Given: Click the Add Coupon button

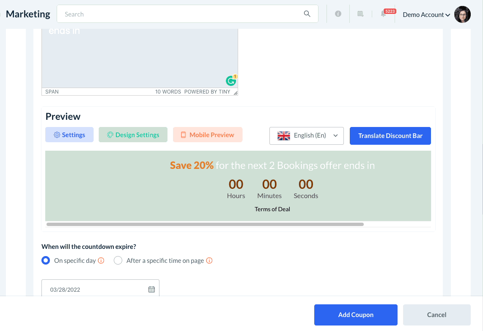Looking at the screenshot, I should (355, 315).
